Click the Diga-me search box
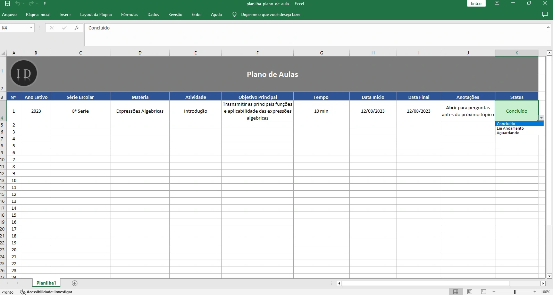Screen dimensions: 553x295 pos(271,15)
